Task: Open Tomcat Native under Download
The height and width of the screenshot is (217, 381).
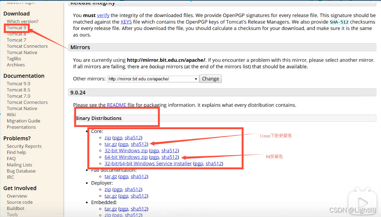Action: pos(22,52)
